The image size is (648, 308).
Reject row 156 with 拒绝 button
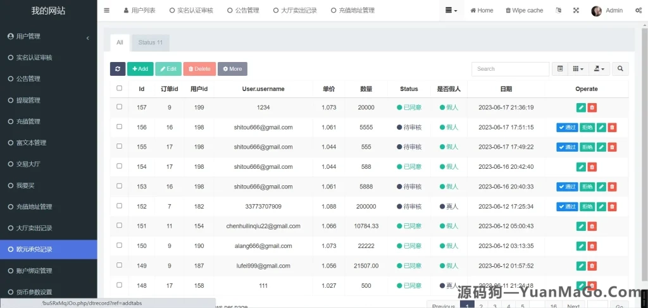(587, 127)
